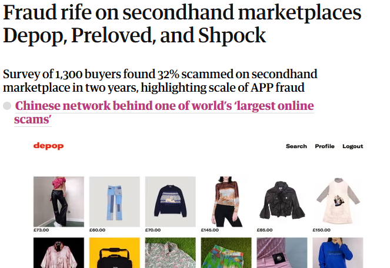Click the fraud article headline
390x268 pixels.
click(x=182, y=25)
